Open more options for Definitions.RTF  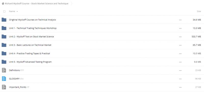180,70
